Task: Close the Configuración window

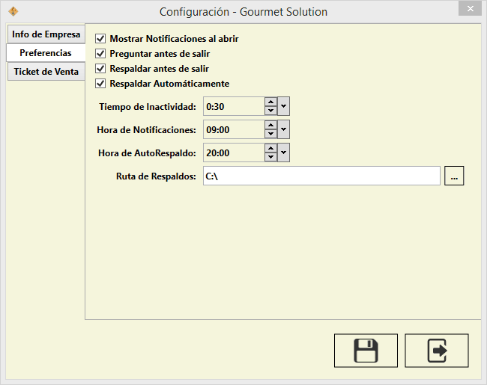Action: click(470, 8)
